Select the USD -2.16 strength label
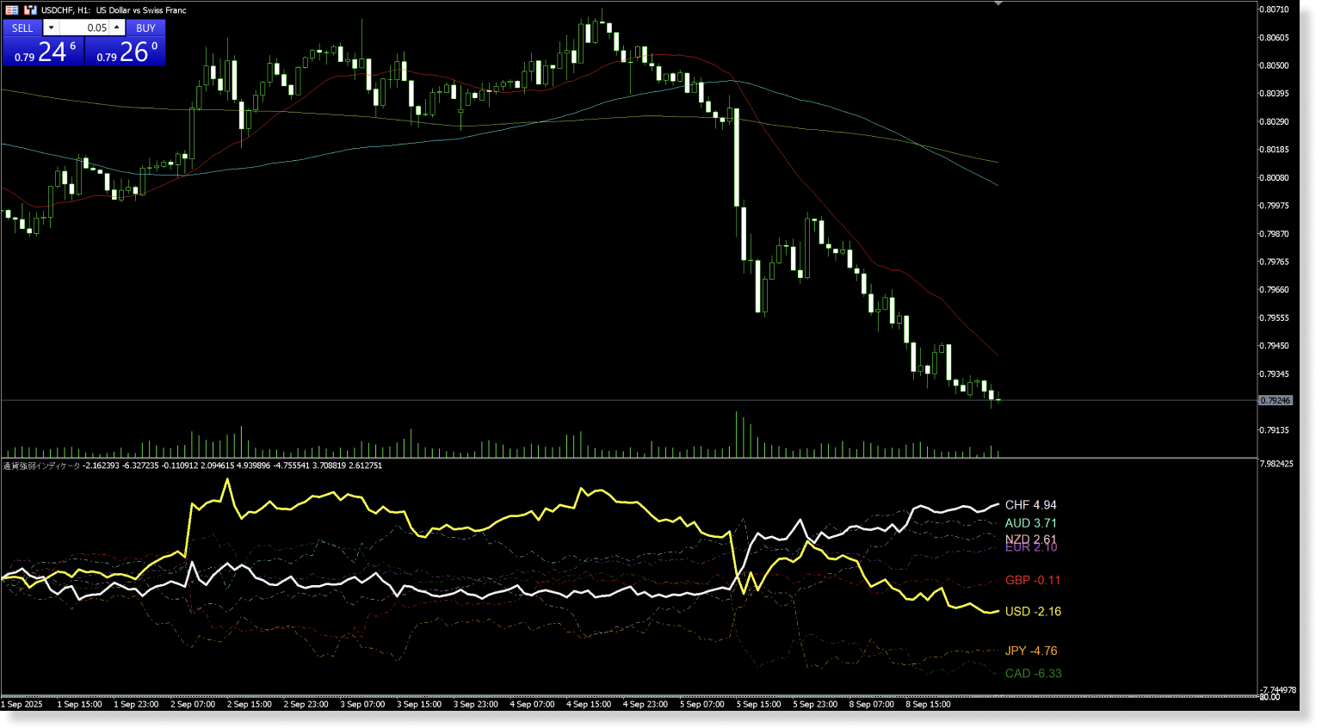This screenshot has width=1322, height=728. [1033, 611]
